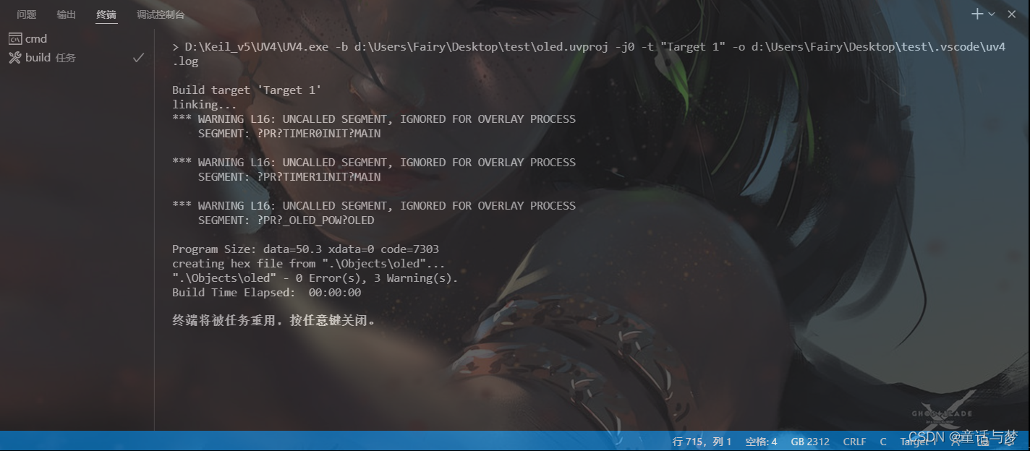This screenshot has height=451, width=1030.
Task: Click the checkmark on build 任务
Action: 138,58
